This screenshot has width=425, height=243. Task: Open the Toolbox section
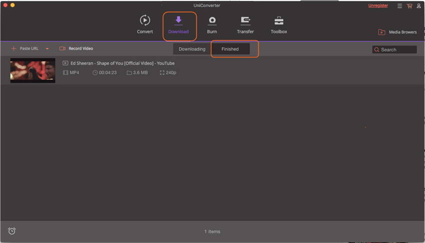[x=278, y=24]
